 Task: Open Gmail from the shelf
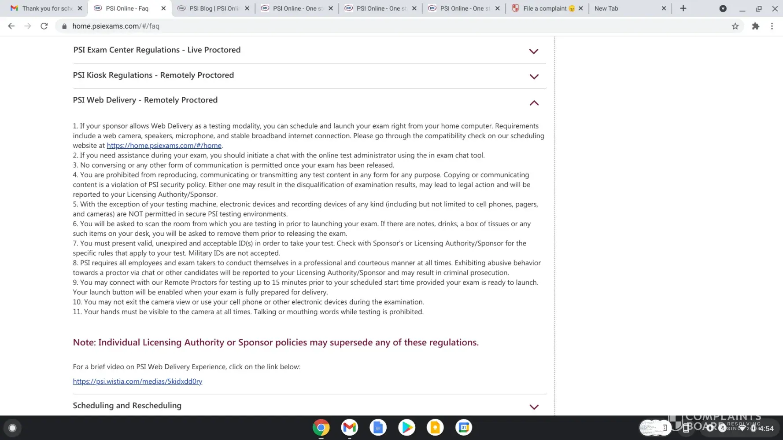(x=349, y=427)
